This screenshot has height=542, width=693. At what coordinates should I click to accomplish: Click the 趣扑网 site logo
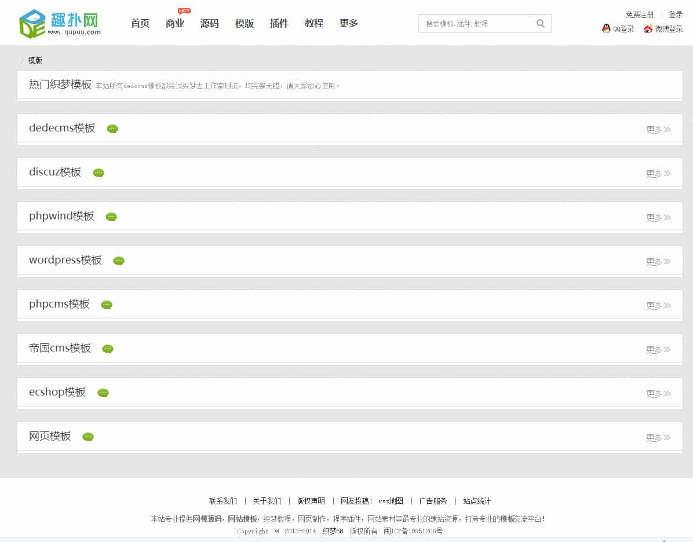tap(60, 24)
